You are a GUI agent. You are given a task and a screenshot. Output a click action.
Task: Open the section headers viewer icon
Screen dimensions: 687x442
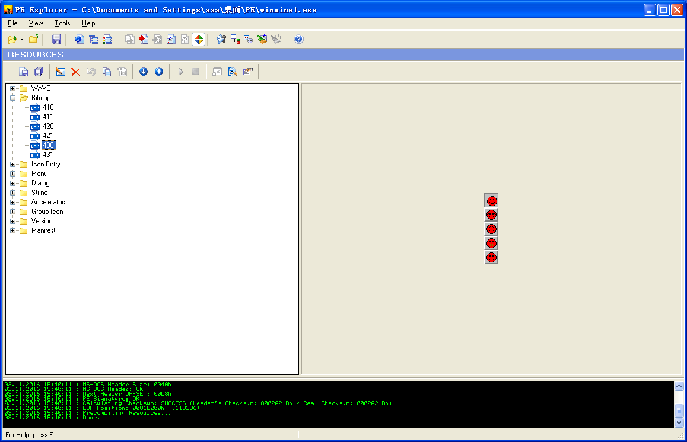(x=107, y=39)
